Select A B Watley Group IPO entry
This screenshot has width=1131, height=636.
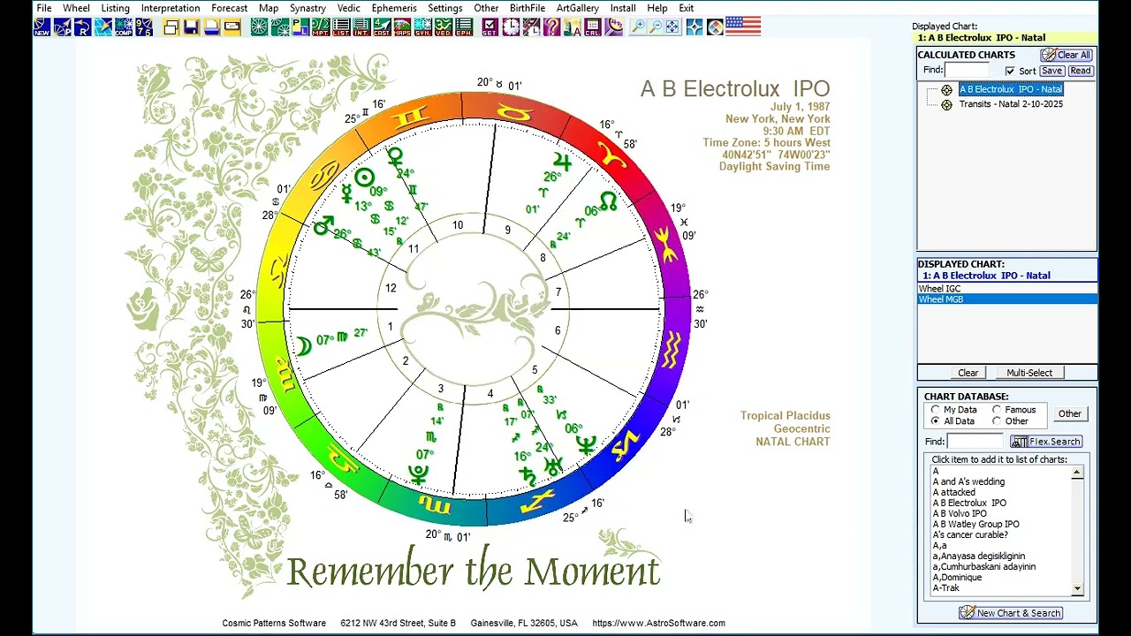coord(975,524)
